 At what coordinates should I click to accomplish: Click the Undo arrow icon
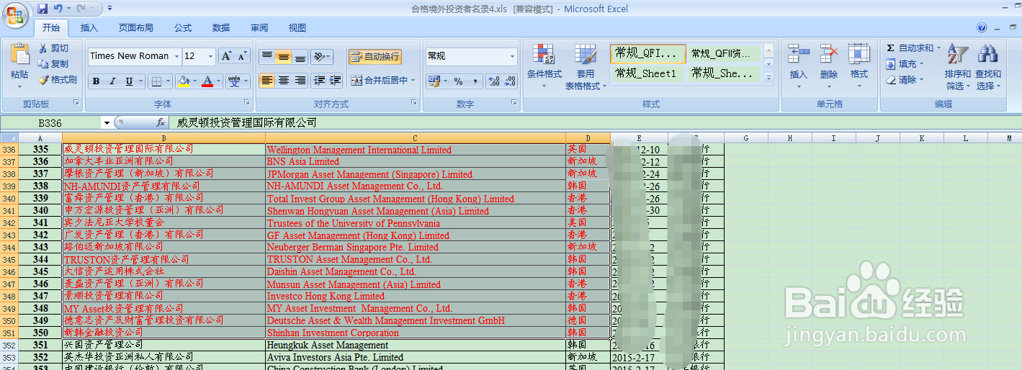[x=58, y=9]
